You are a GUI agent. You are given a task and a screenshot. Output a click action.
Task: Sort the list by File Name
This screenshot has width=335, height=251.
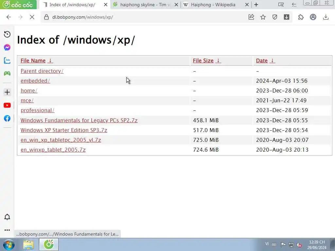[x=33, y=60]
